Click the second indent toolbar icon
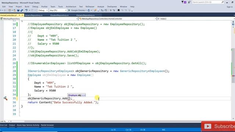 114,10
